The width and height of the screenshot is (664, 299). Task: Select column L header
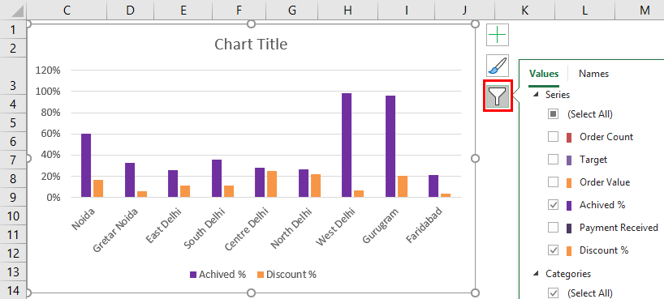click(584, 11)
